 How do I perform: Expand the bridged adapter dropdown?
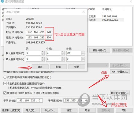(106, 65)
